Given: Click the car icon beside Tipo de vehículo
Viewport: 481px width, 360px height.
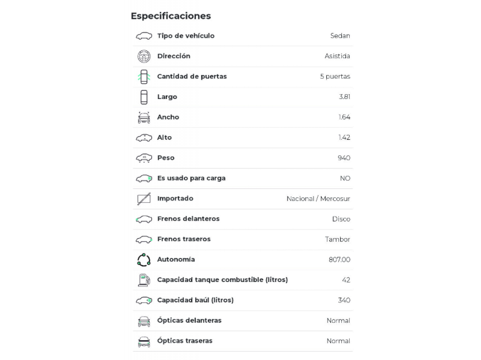Looking at the screenshot, I should (144, 36).
